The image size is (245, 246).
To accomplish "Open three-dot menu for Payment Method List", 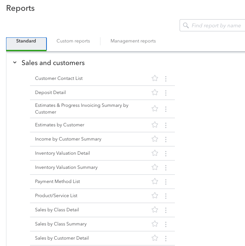I will pos(166,182).
